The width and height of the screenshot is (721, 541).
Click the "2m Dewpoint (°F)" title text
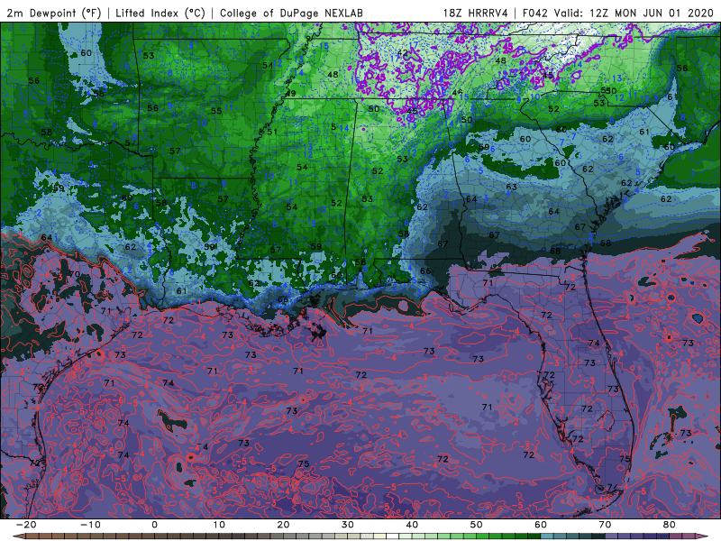53,13
